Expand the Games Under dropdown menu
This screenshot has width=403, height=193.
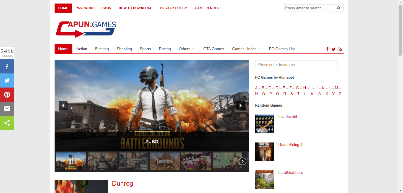pyautogui.click(x=246, y=49)
